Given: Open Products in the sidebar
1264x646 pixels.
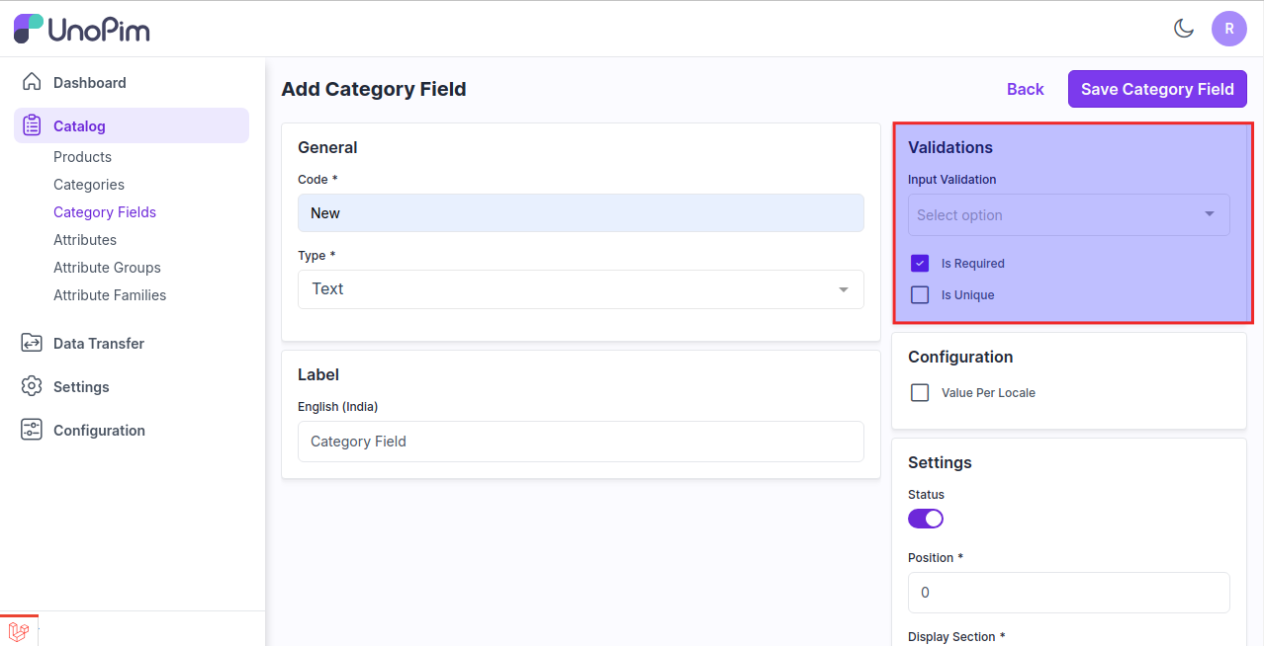Looking at the screenshot, I should pyautogui.click(x=82, y=157).
